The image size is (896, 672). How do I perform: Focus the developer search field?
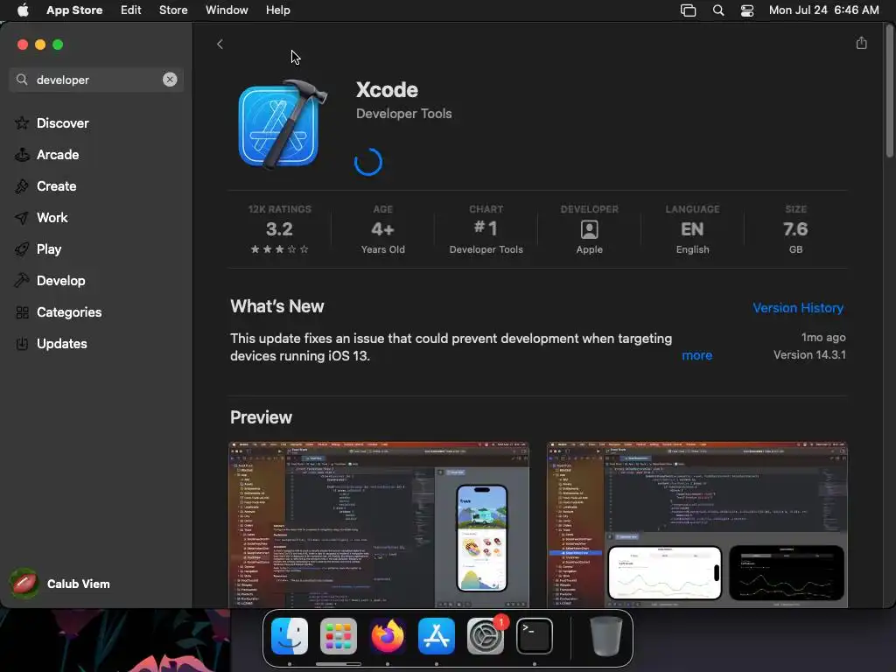(x=96, y=80)
